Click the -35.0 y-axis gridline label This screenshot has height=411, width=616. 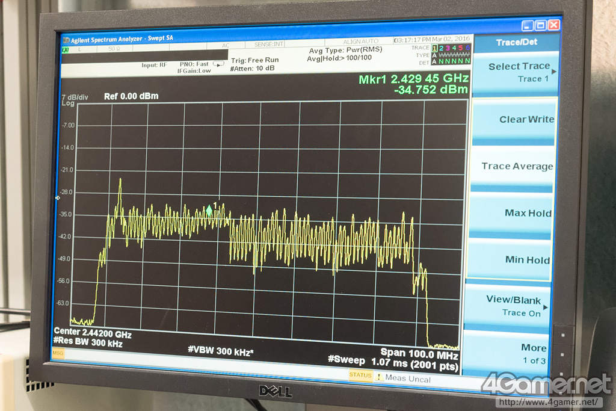[x=66, y=215]
